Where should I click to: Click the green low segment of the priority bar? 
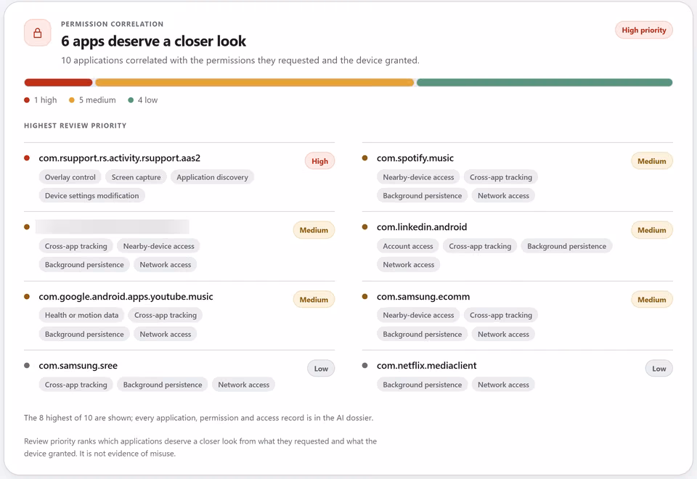(x=545, y=82)
